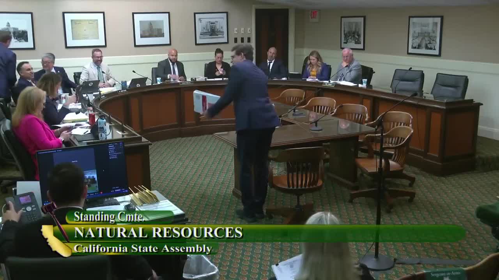The height and width of the screenshot is (280, 499).
Task: Click the red EXIT sign above the door
Action: [314, 16]
